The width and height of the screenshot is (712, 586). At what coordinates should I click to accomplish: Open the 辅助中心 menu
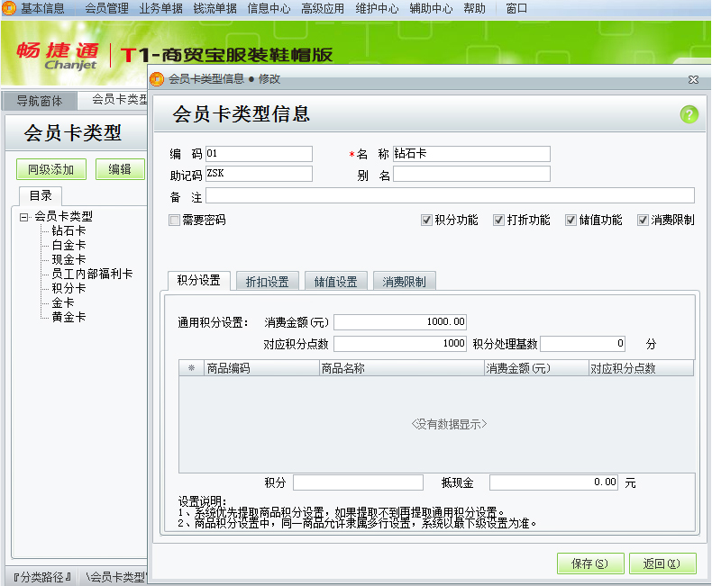coord(431,8)
